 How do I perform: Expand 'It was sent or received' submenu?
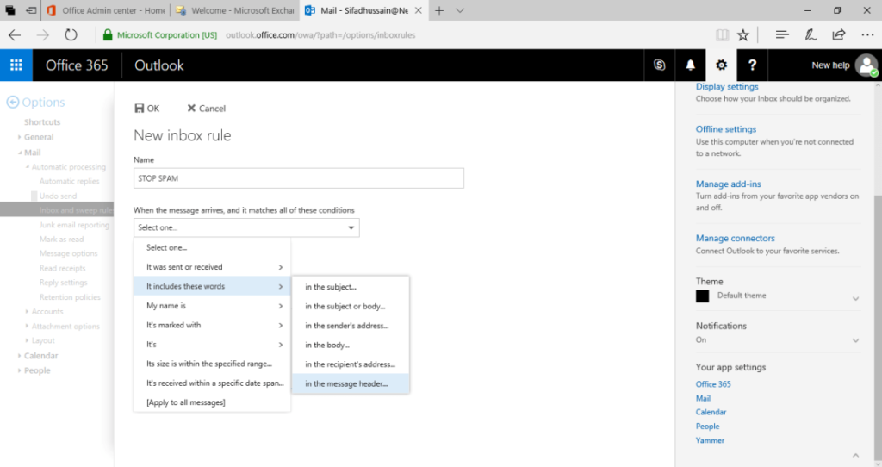(212, 267)
